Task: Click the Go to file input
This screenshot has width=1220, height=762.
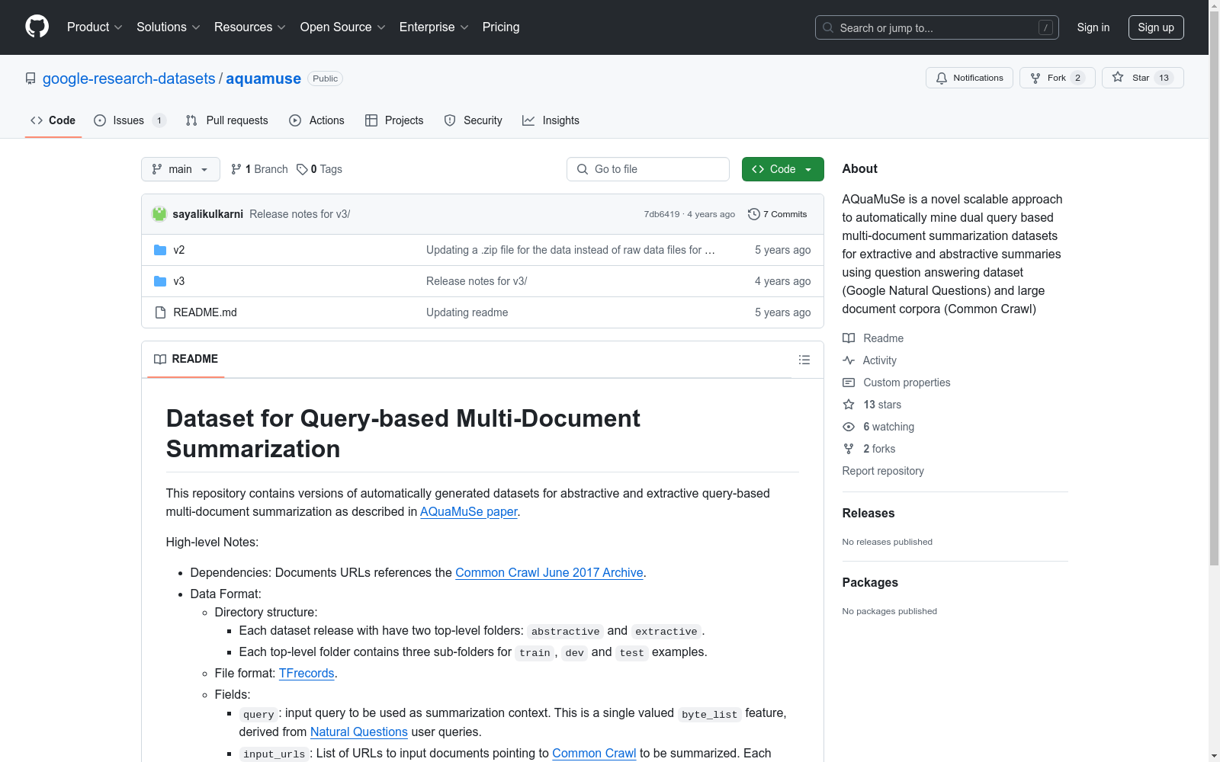Action: pyautogui.click(x=648, y=169)
